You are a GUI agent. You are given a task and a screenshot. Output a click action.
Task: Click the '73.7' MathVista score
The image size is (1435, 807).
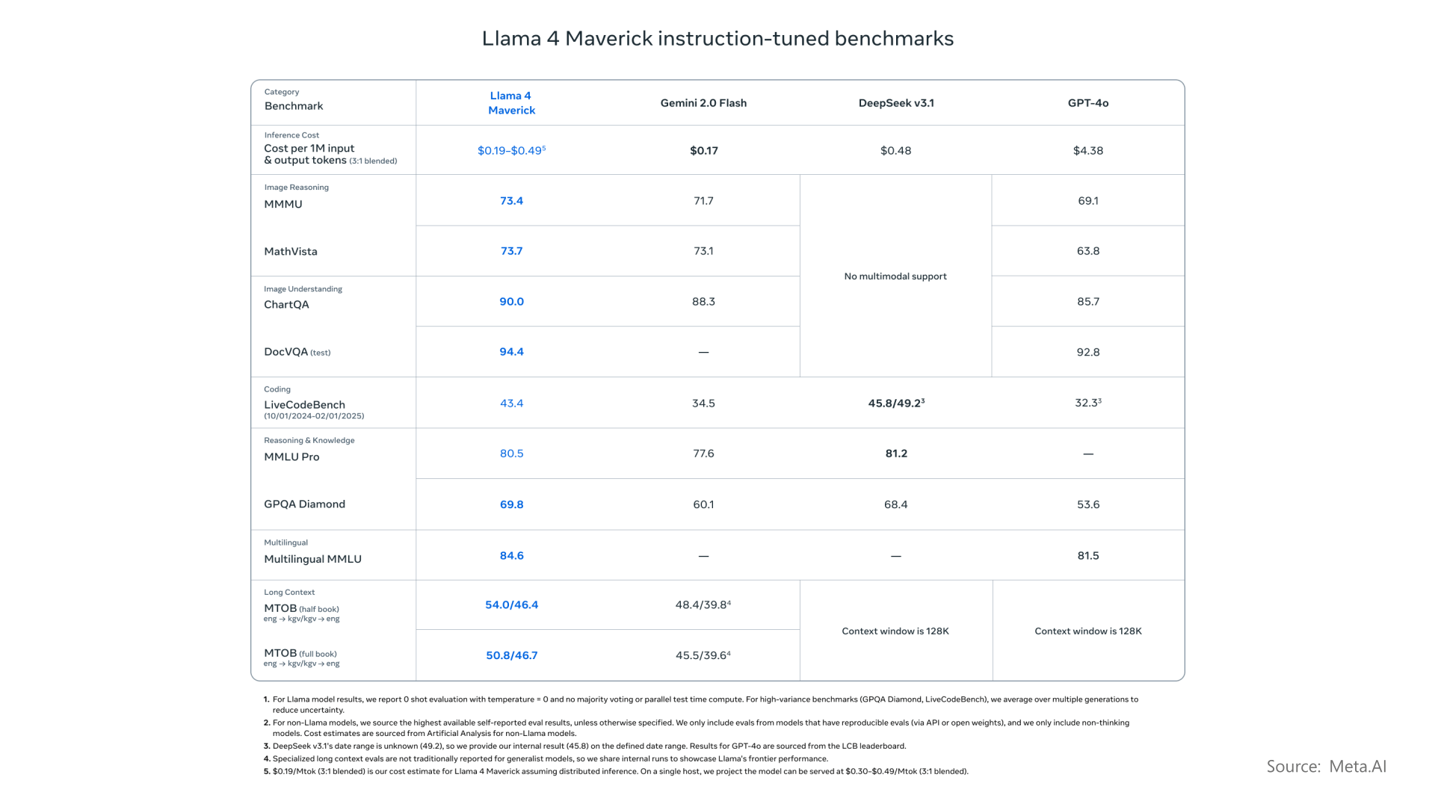point(511,251)
